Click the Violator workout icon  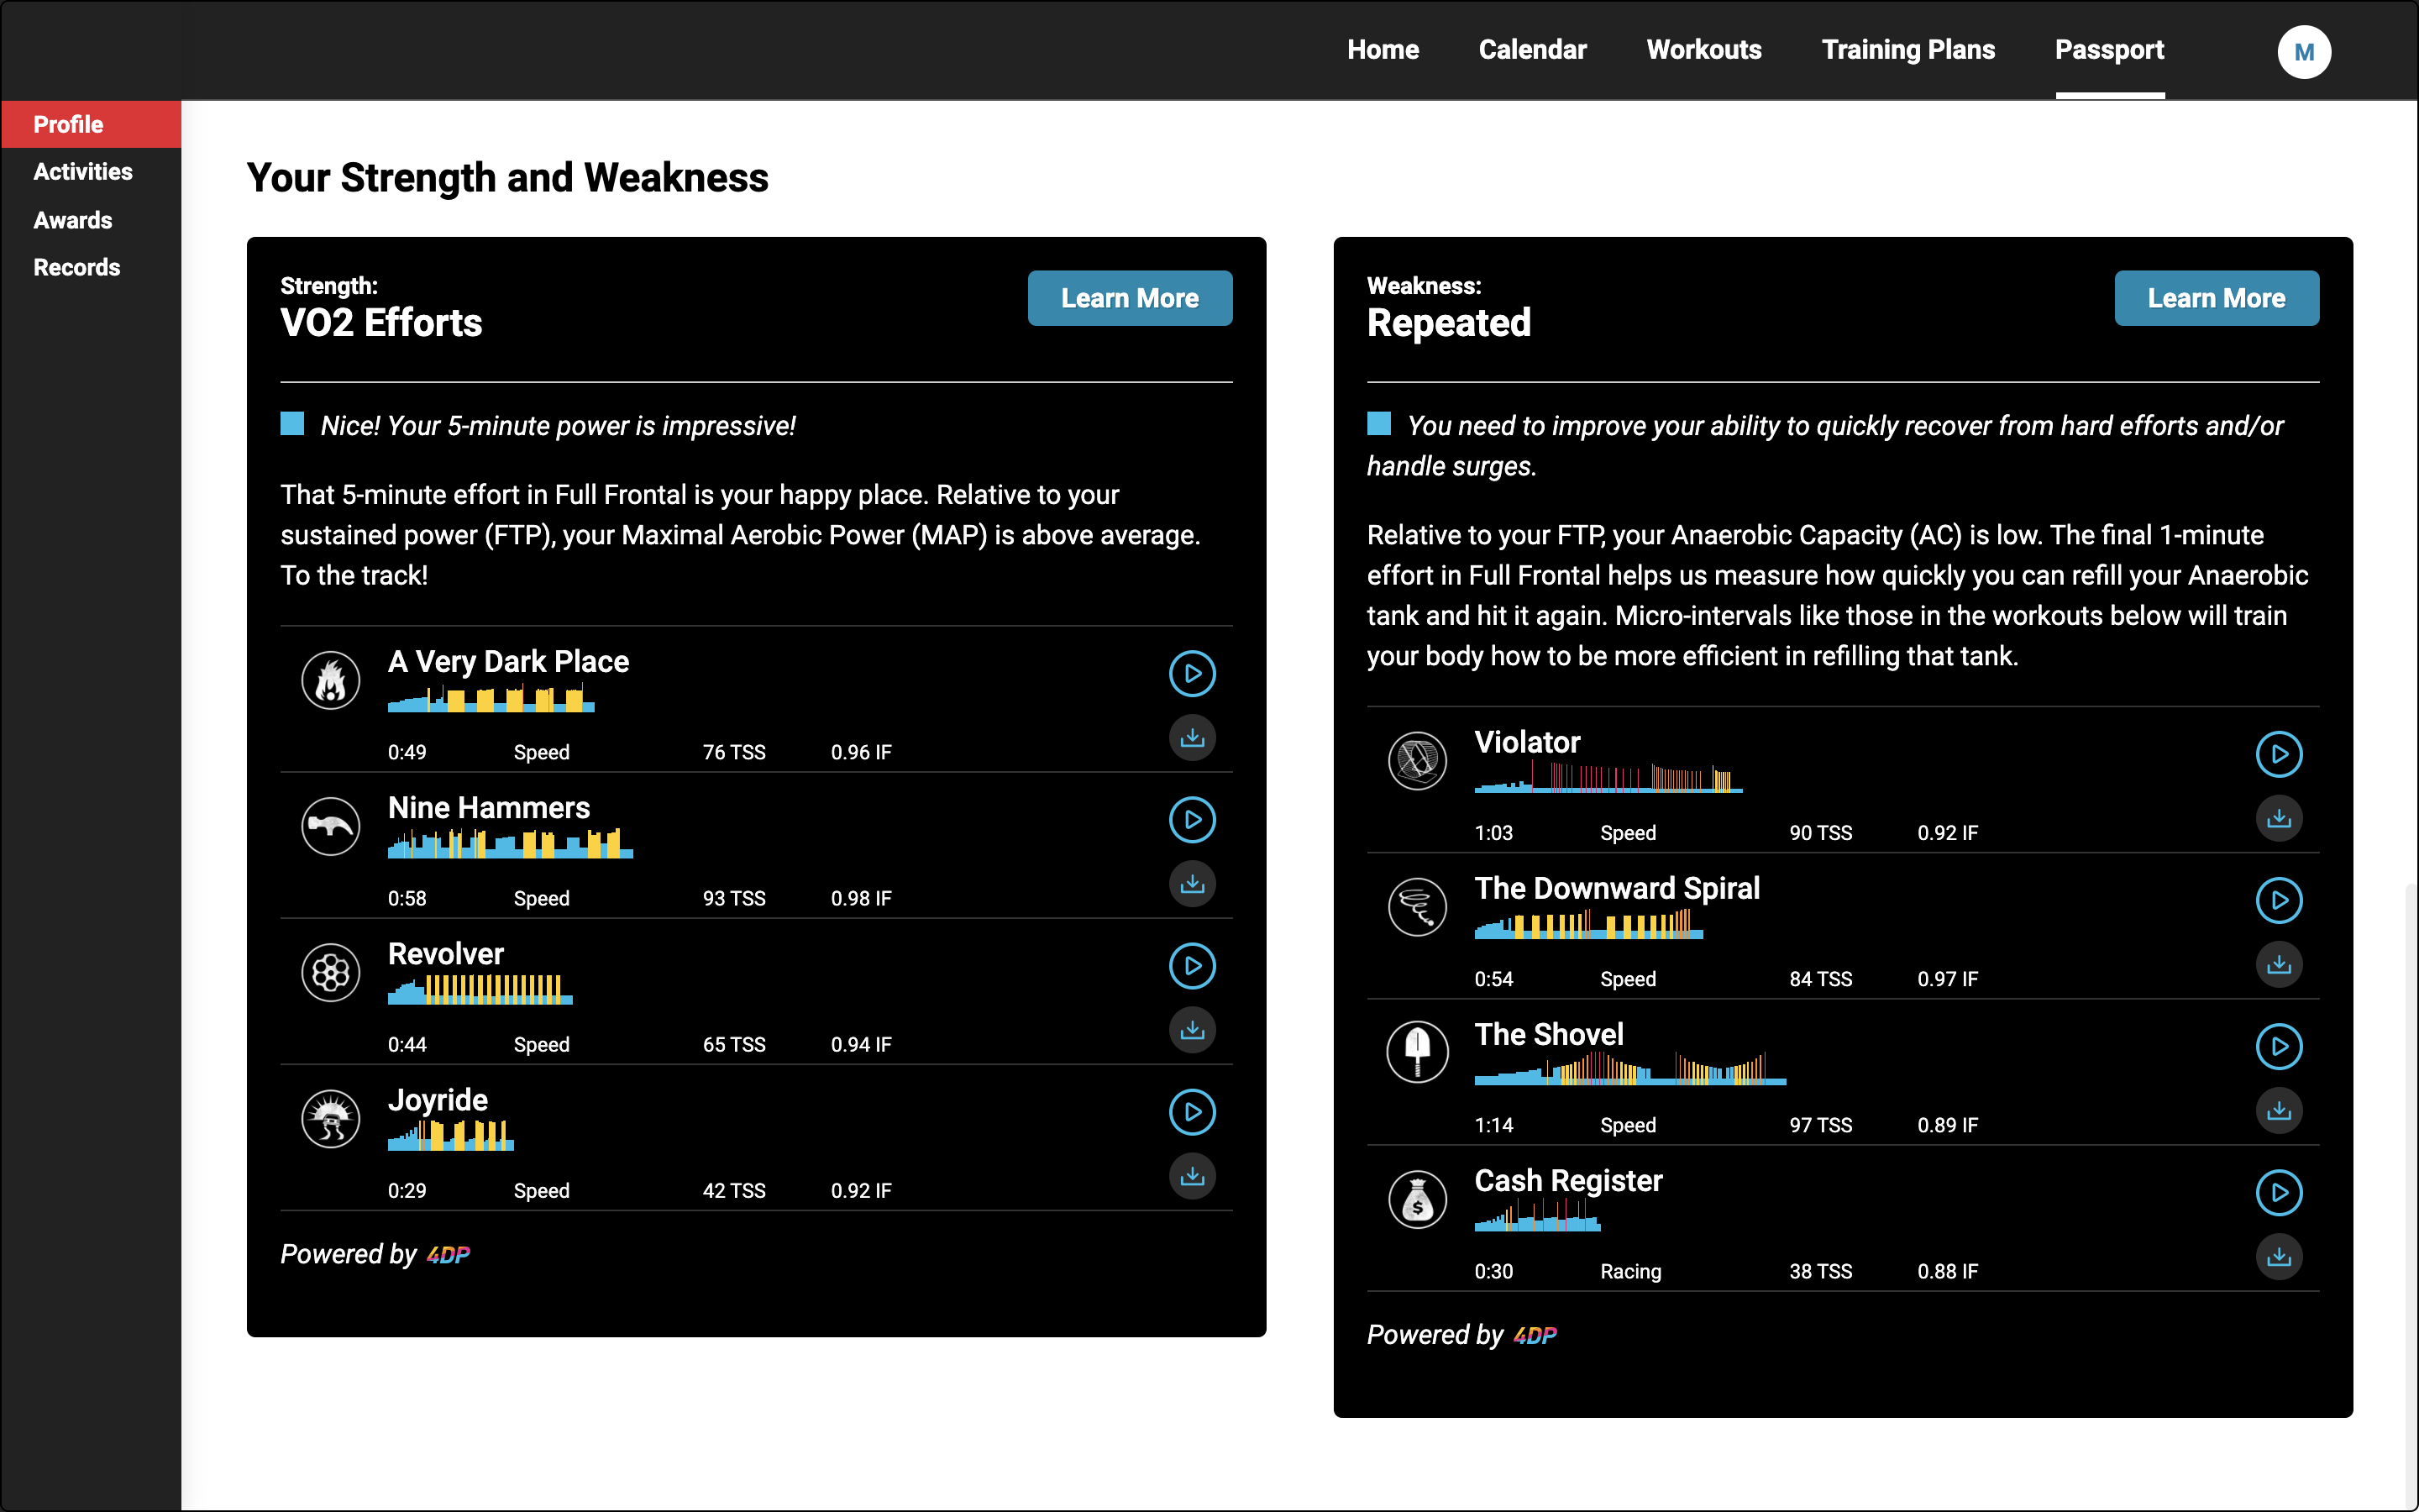[1418, 762]
